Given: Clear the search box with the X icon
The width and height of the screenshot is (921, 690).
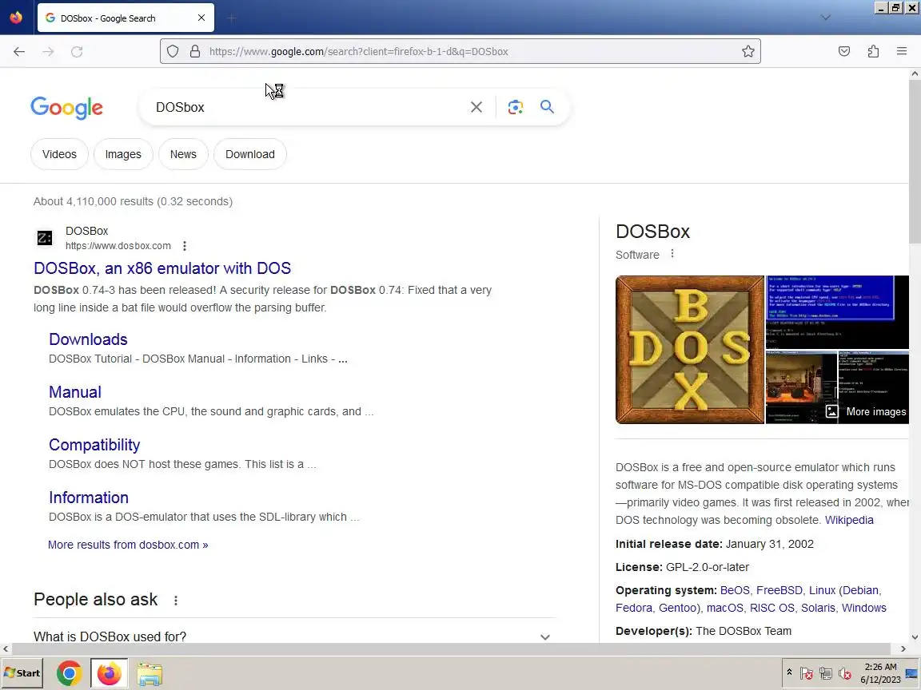Looking at the screenshot, I should tap(476, 107).
